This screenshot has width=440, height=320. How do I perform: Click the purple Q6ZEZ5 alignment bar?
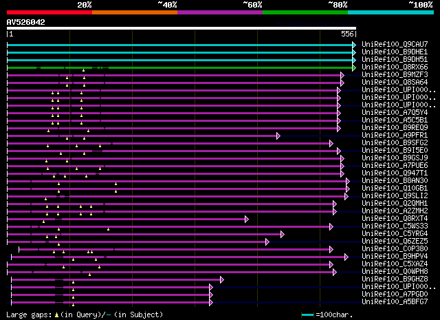136,242
